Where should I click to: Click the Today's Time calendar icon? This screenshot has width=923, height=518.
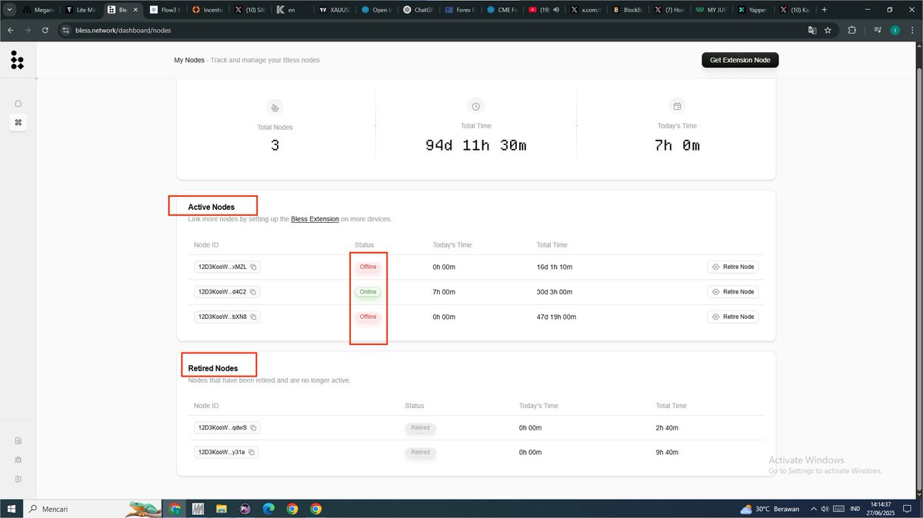[677, 106]
